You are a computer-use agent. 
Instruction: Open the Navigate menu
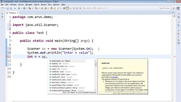[29, 5]
